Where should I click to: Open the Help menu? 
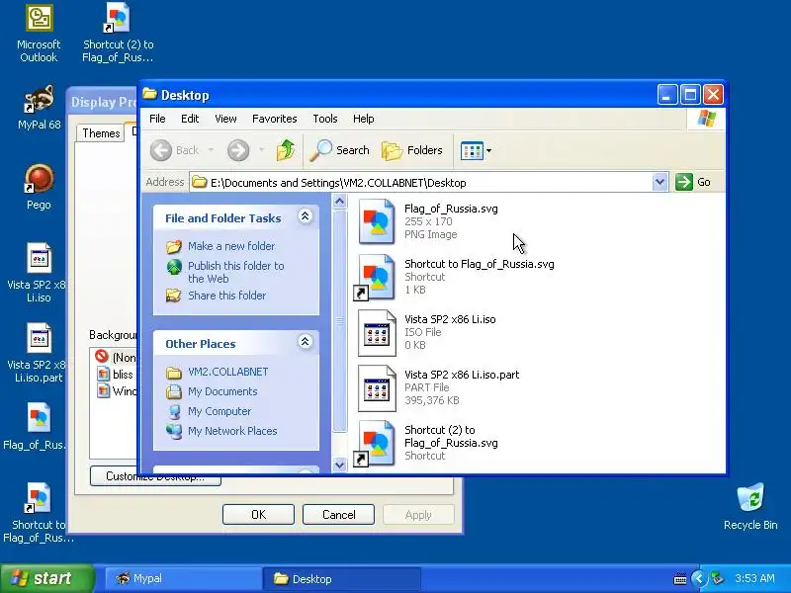tap(363, 119)
